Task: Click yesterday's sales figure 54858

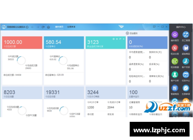Action: [18, 75]
